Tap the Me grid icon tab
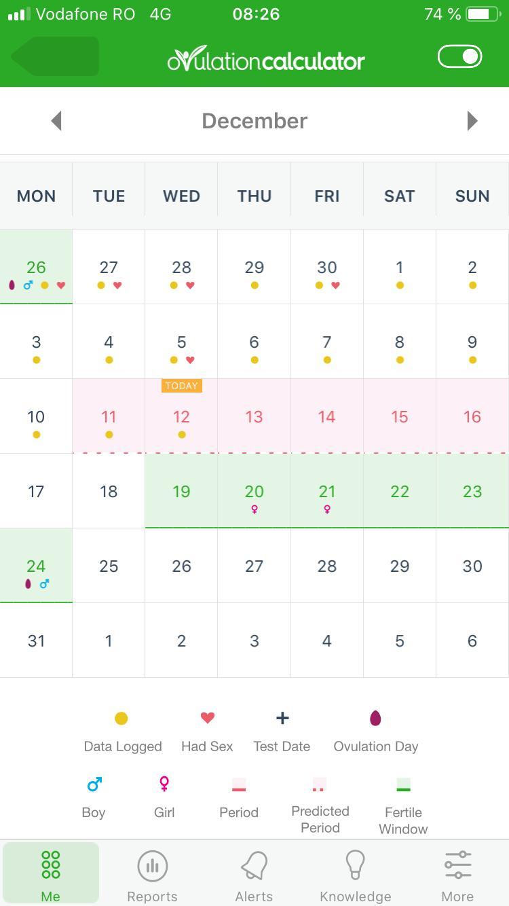Image resolution: width=509 pixels, height=906 pixels. click(51, 865)
